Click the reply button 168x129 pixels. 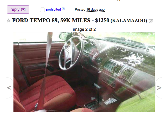tap(18, 10)
